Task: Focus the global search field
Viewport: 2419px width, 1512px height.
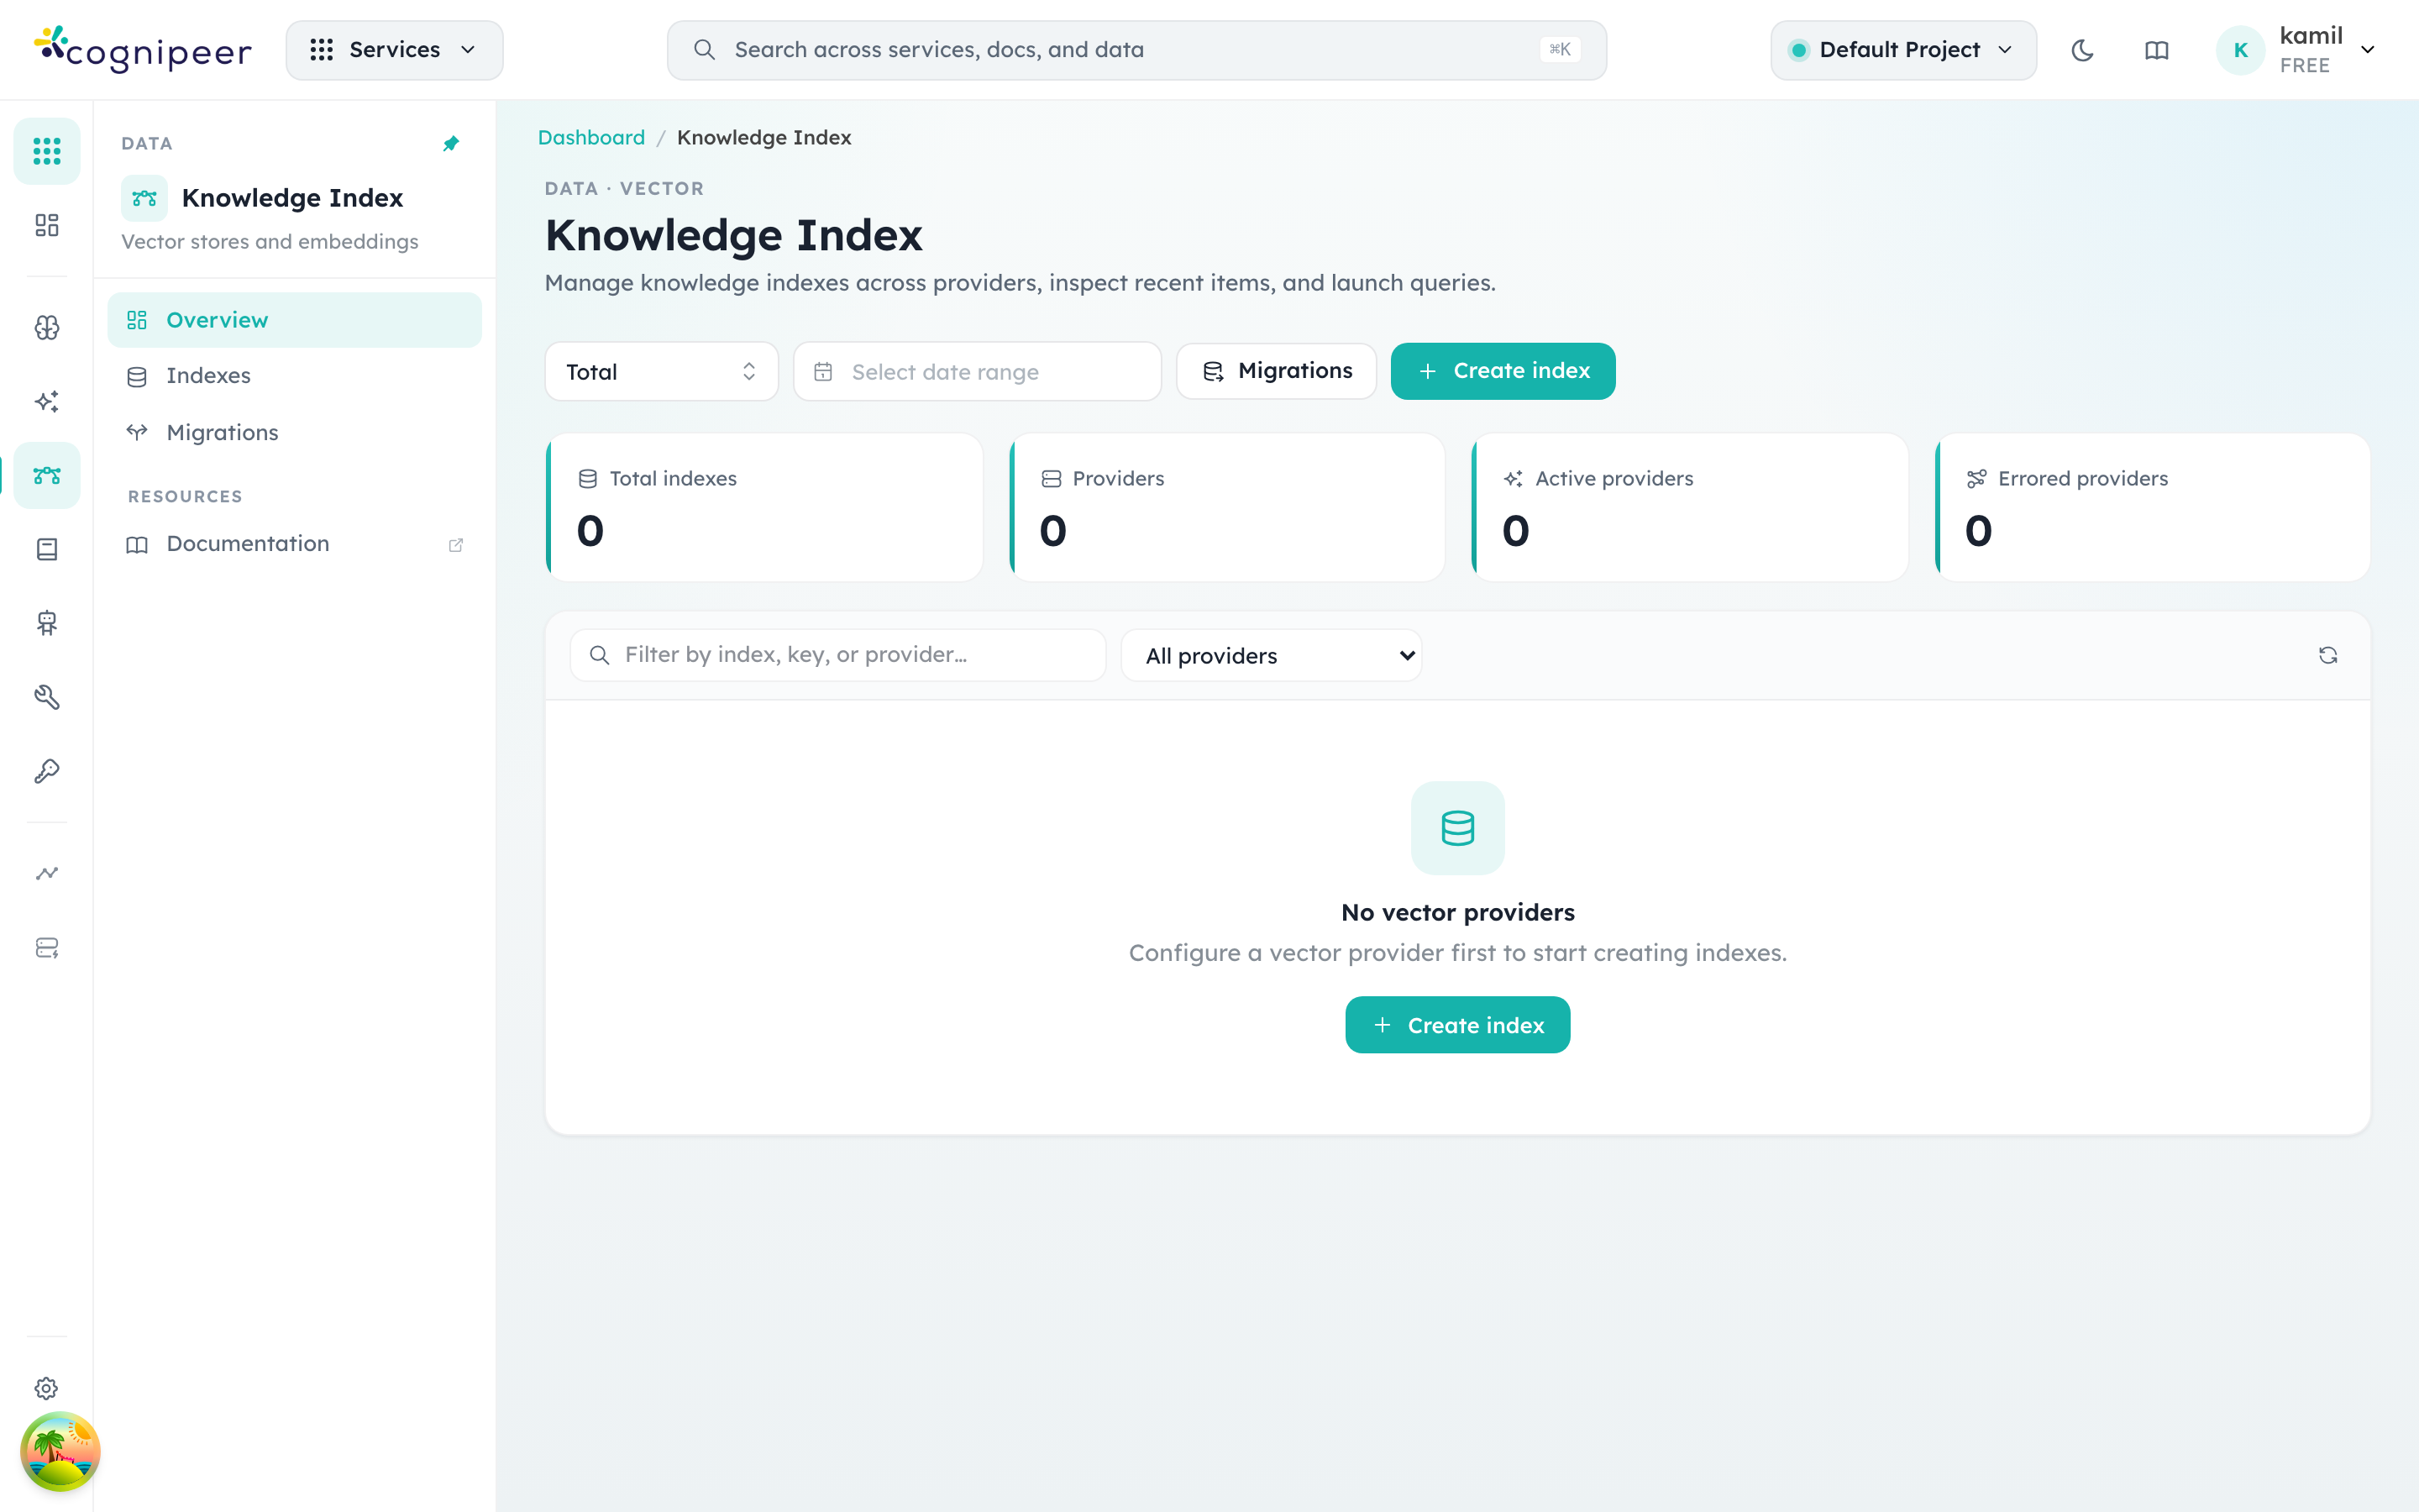Action: pos(1136,50)
